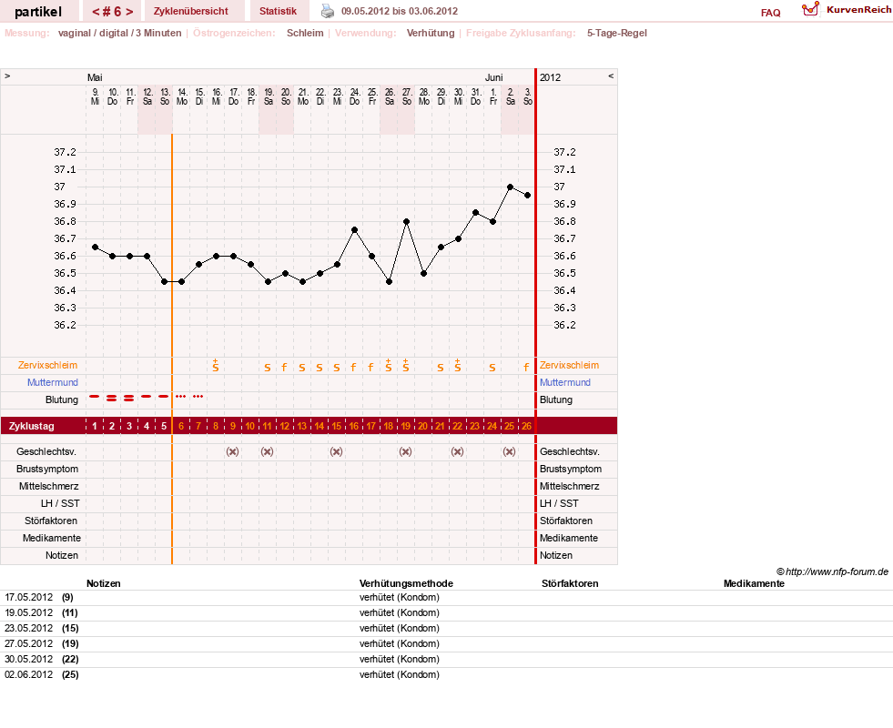The image size is (893, 728).
Task: Click intercourse marker on cycle day 19
Action: [405, 451]
